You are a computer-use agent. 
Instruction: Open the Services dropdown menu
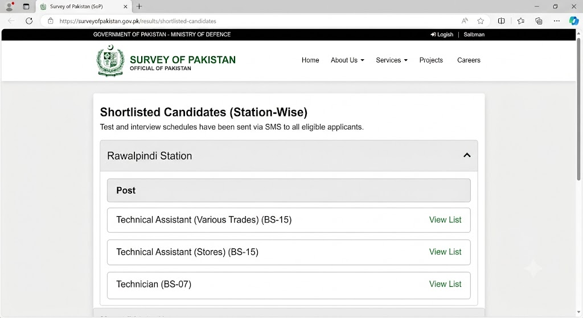(392, 60)
